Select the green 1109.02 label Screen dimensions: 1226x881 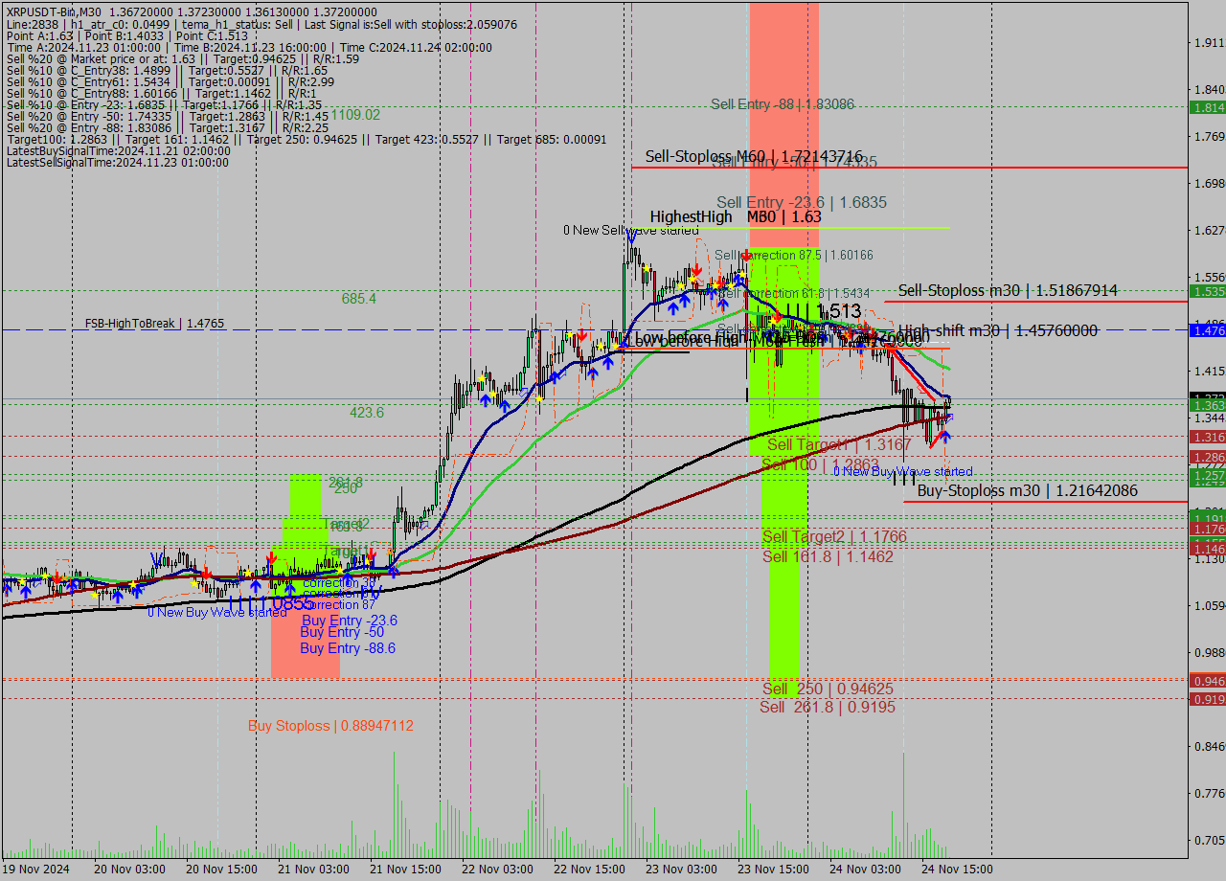pos(355,115)
